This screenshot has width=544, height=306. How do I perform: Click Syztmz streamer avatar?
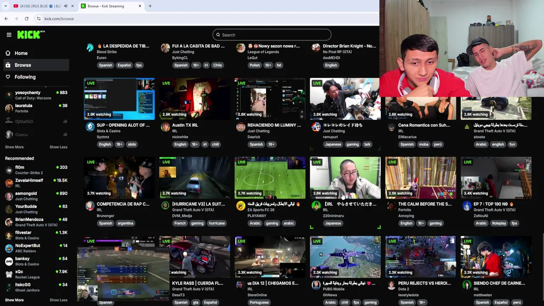coord(90,127)
